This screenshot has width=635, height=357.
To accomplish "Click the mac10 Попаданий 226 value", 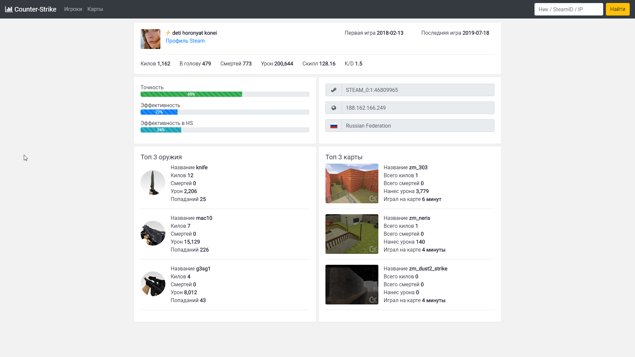I will pos(190,250).
